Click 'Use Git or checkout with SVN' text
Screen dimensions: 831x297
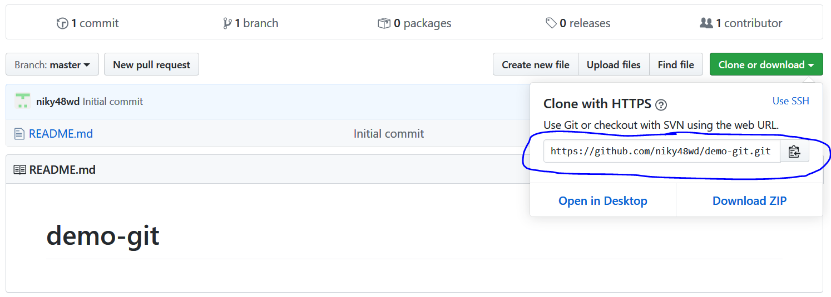tap(661, 125)
